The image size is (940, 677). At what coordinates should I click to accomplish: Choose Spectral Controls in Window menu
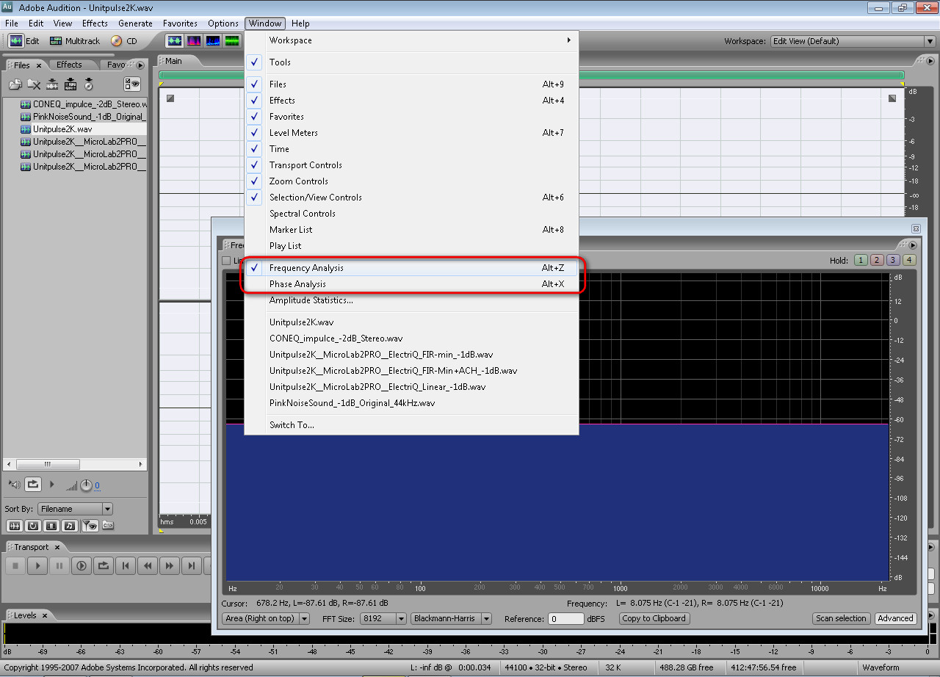(x=411, y=214)
